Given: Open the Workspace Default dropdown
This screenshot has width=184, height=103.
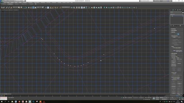Looking at the screenshot, I should (x=20, y=1).
